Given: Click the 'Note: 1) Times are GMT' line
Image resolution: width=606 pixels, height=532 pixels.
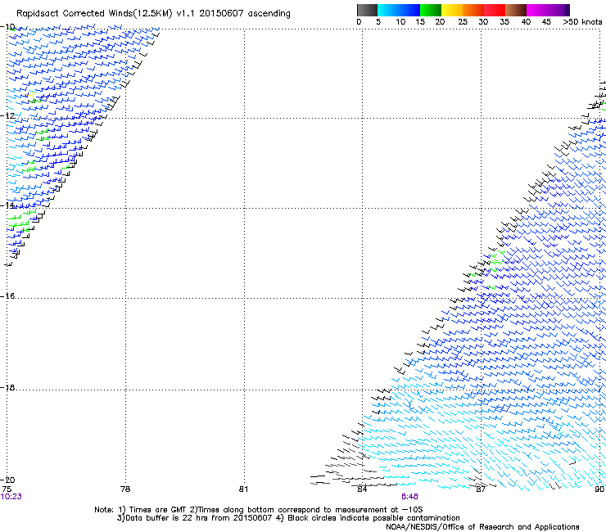Looking at the screenshot, I should [258, 510].
